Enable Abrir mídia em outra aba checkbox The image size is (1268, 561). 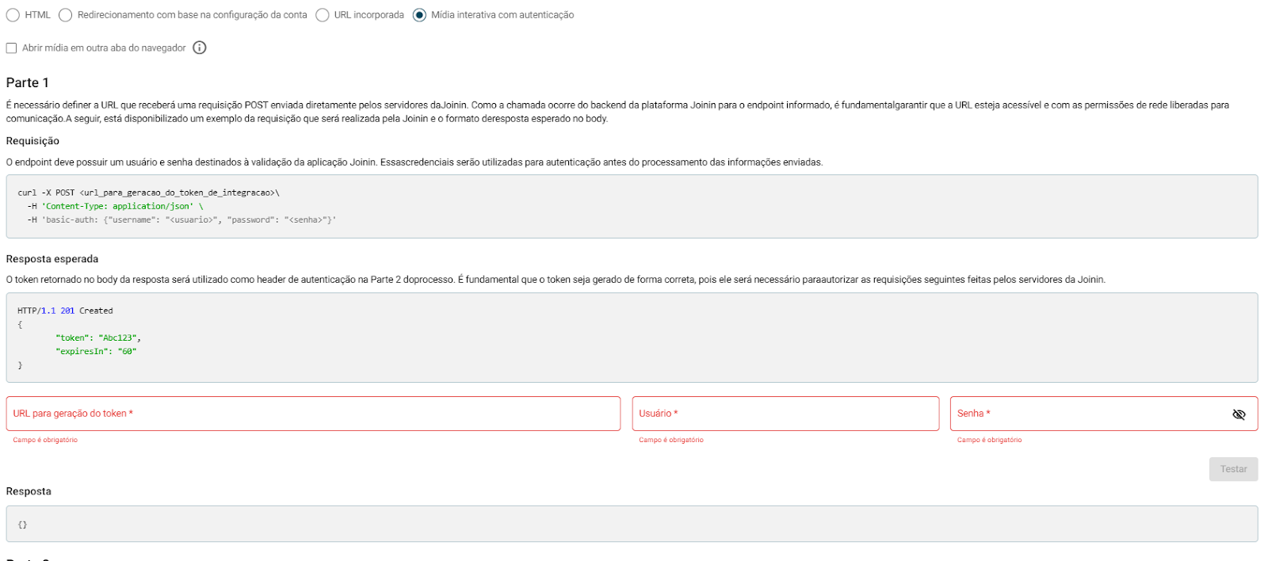12,48
